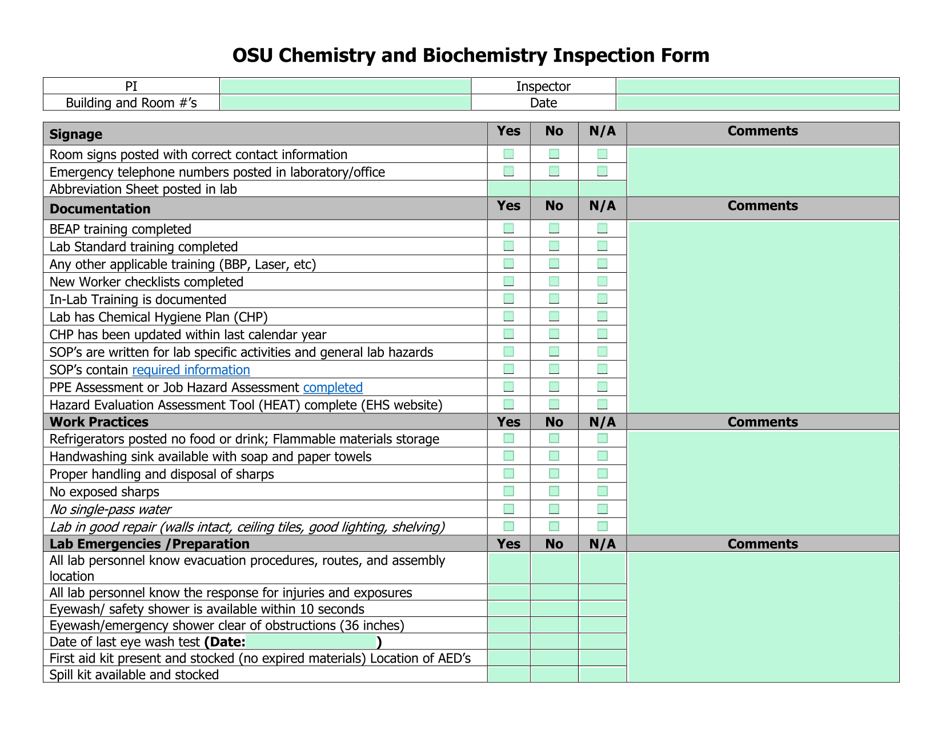Mark N/A for CHP updated within last year
Screen dimensions: 942x729
[x=602, y=334]
